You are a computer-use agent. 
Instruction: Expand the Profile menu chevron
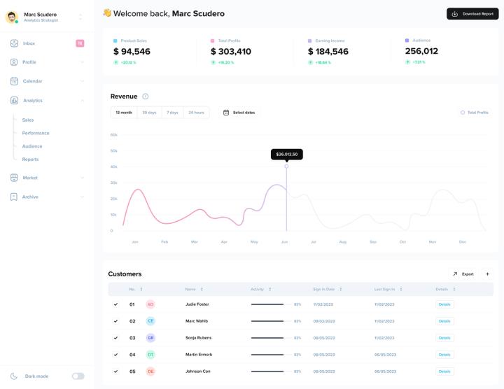pos(82,62)
